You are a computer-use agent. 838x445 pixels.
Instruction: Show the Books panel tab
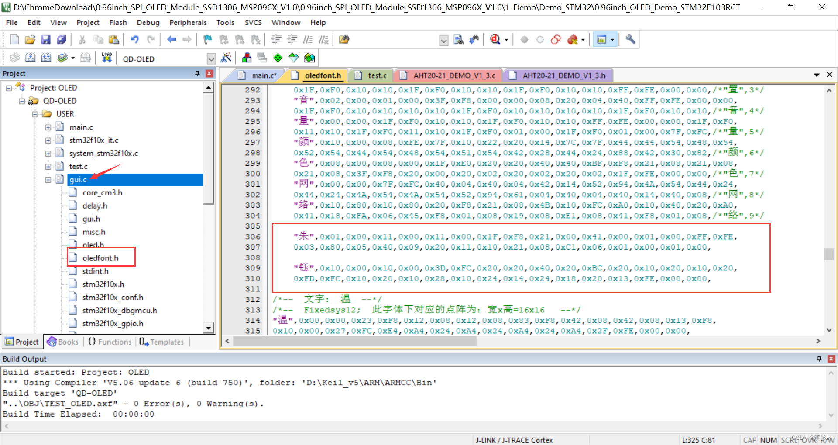pyautogui.click(x=63, y=342)
